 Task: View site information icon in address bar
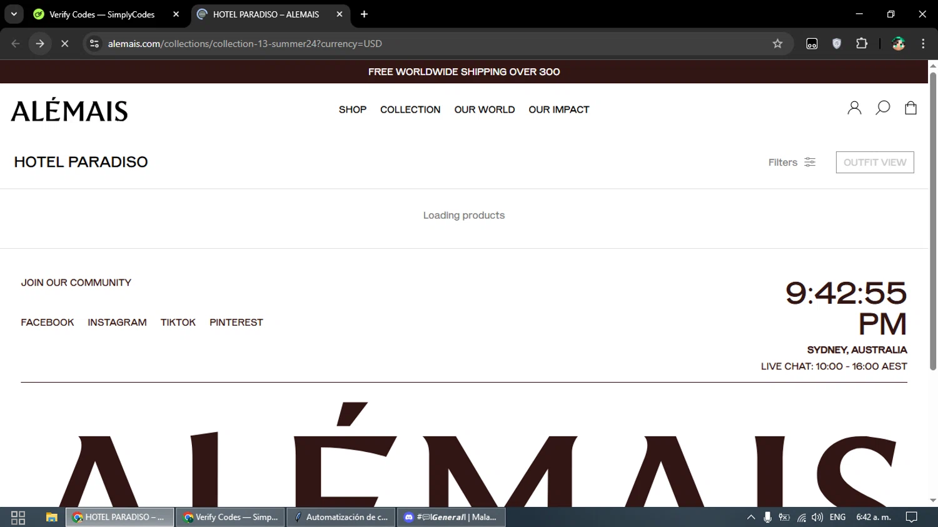[94, 44]
